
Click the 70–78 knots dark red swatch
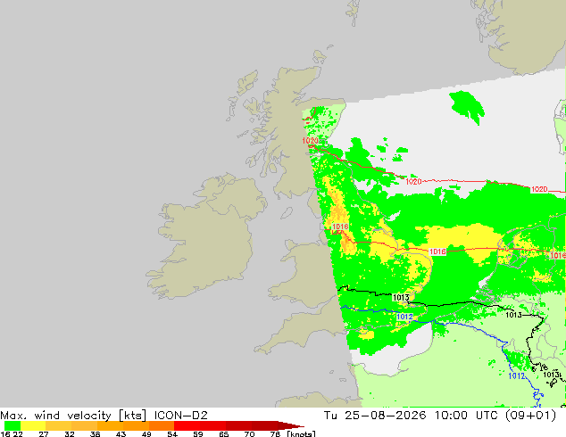click(264, 425)
